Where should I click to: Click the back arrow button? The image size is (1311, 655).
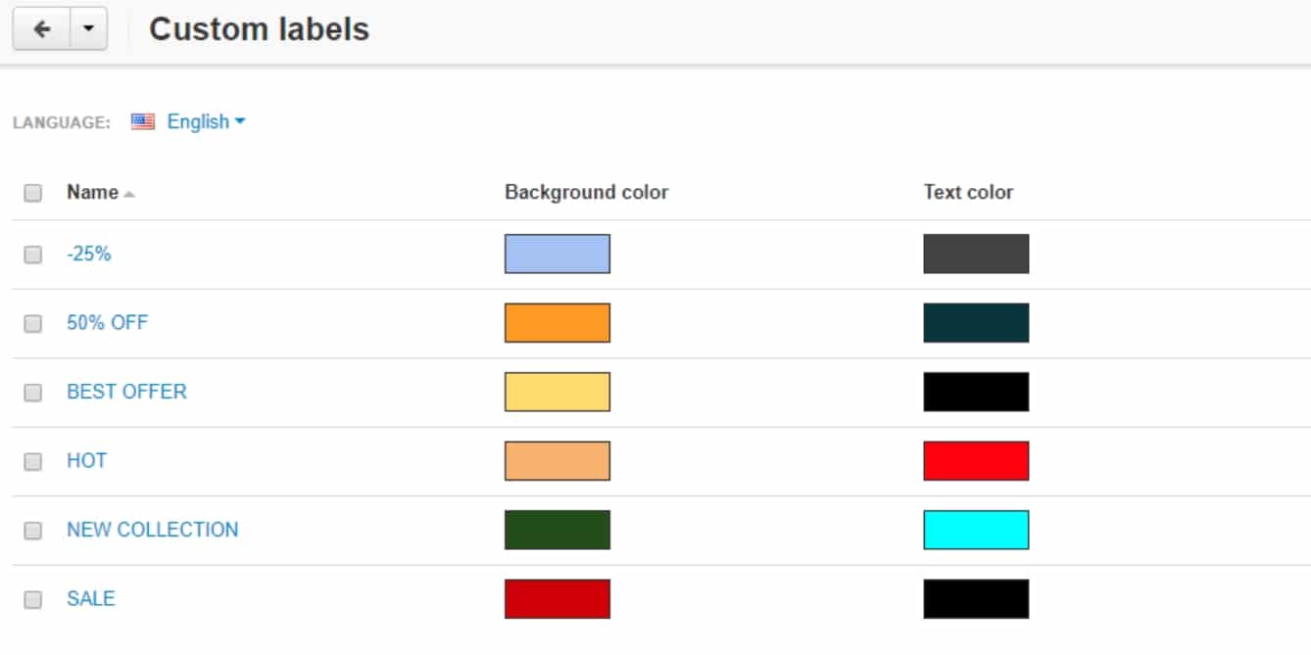(x=41, y=29)
